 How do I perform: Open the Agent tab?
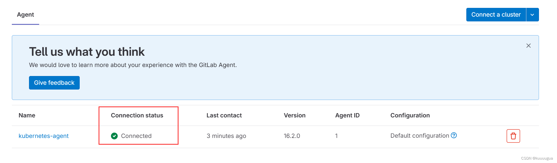[25, 15]
